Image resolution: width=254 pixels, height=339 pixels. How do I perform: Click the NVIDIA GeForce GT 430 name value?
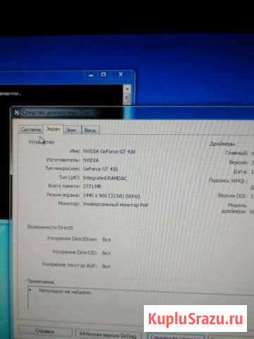tap(109, 151)
